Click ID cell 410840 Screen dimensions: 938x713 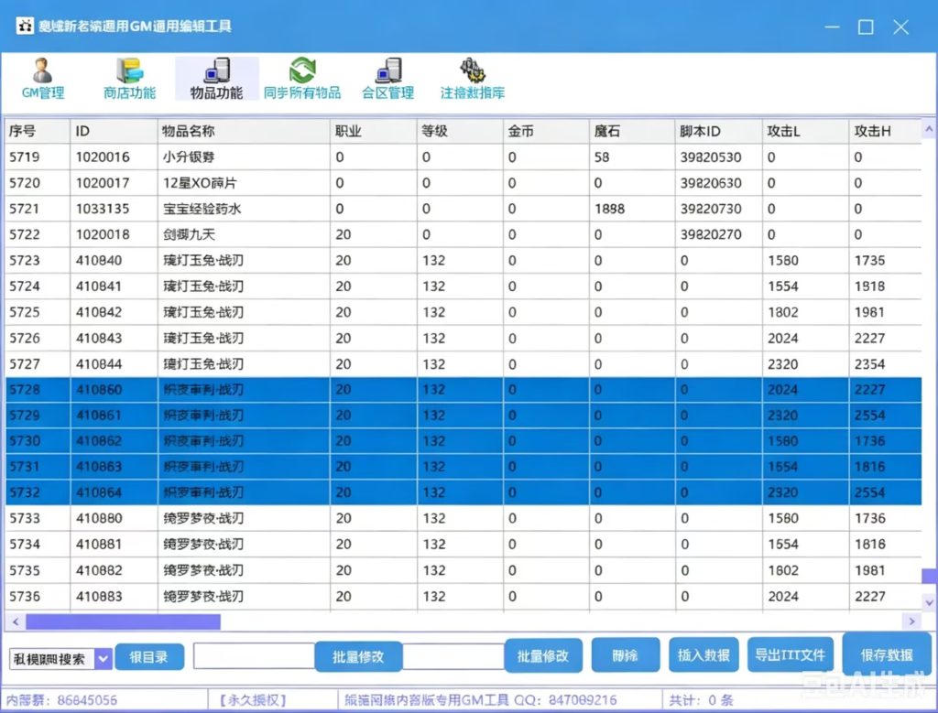coord(114,261)
